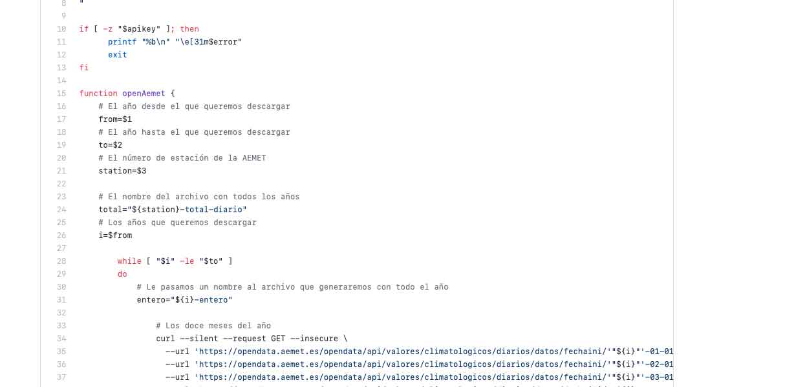This screenshot has width=794, height=387.
Task: Click the 'from=$1' assignment
Action: tap(115, 119)
